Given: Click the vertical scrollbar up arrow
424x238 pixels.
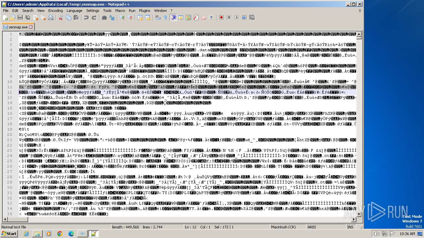Looking at the screenshot, I should [x=359, y=33].
